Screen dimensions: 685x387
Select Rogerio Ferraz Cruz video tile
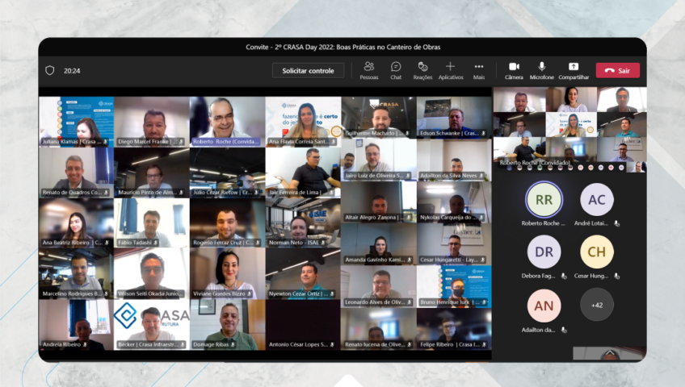(228, 223)
